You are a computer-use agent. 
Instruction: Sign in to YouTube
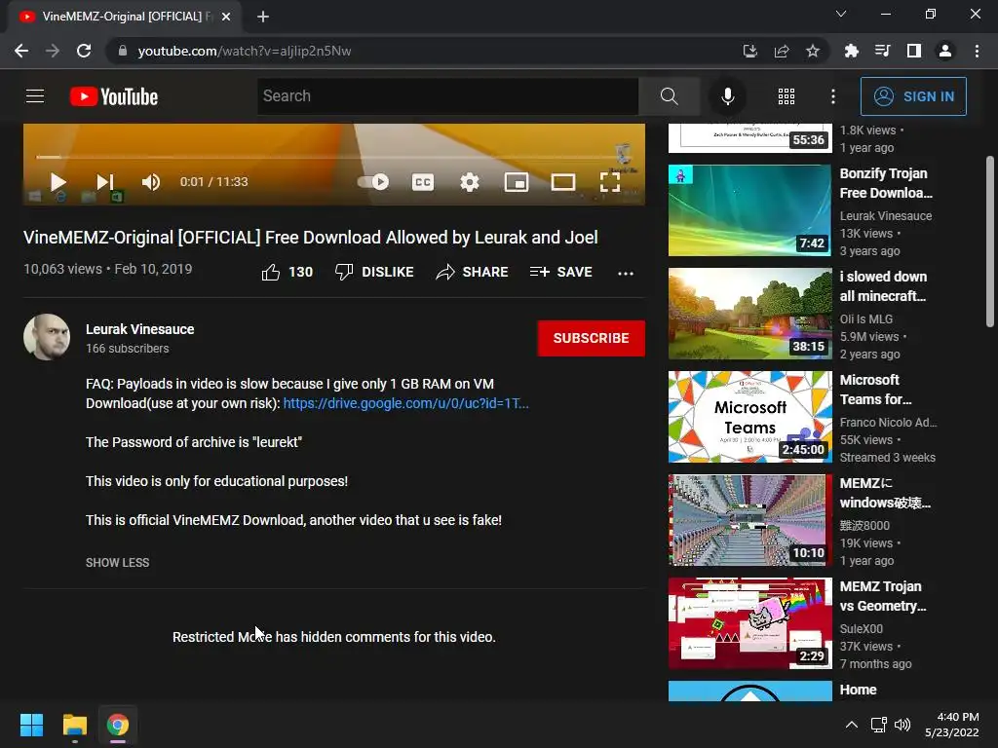tap(913, 96)
